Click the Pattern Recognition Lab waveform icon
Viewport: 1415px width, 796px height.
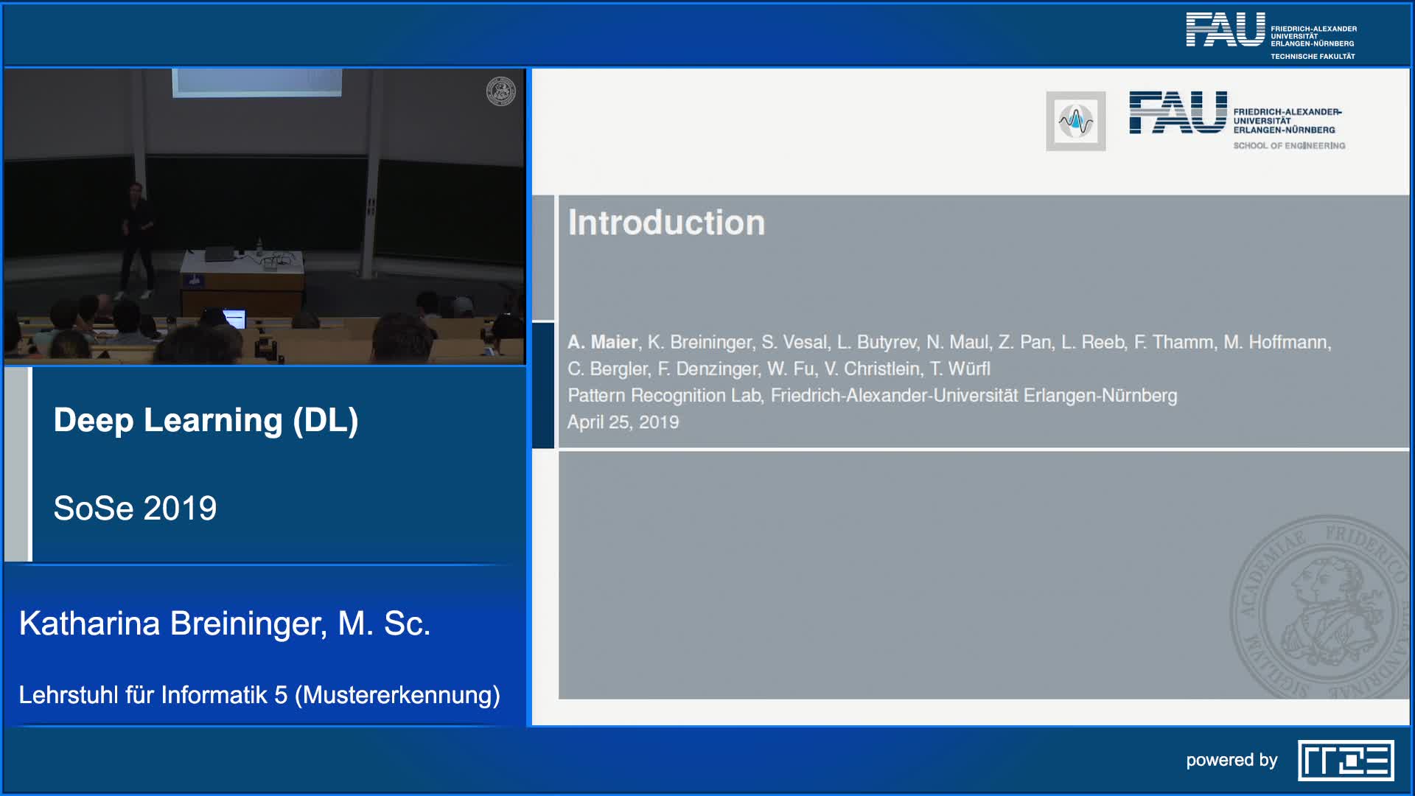click(x=1075, y=121)
